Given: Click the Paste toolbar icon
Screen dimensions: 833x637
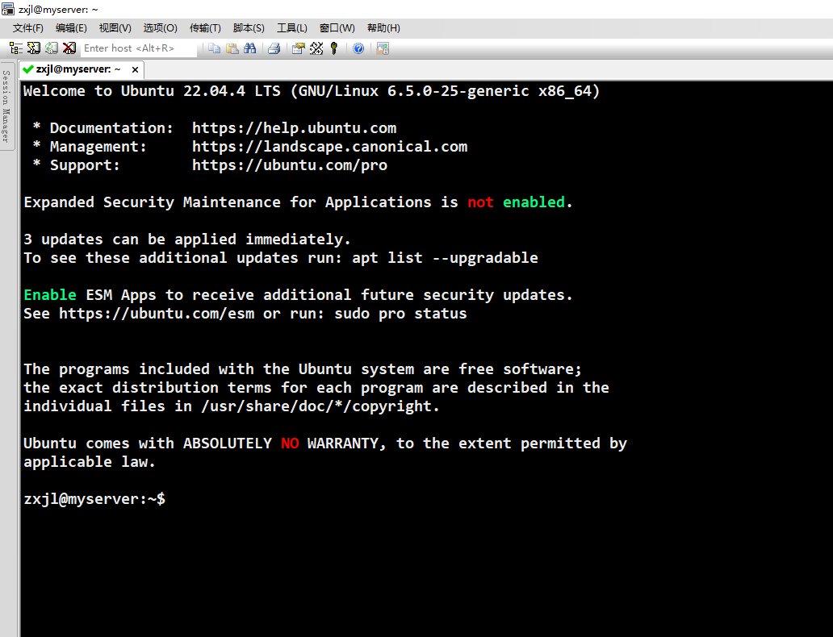Looking at the screenshot, I should 232,48.
